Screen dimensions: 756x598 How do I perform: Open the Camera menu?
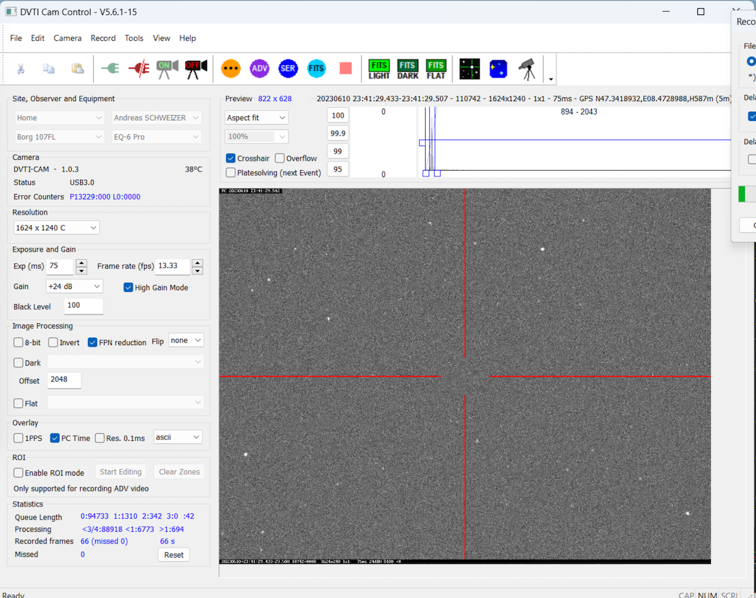coord(67,38)
